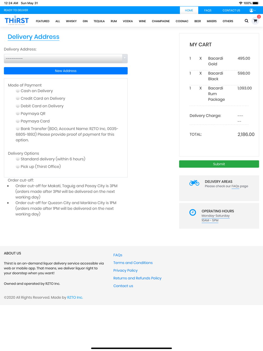The height and width of the screenshot is (351, 263).
Task: Choose Pick up at Thirst Office
Action: click(18, 167)
